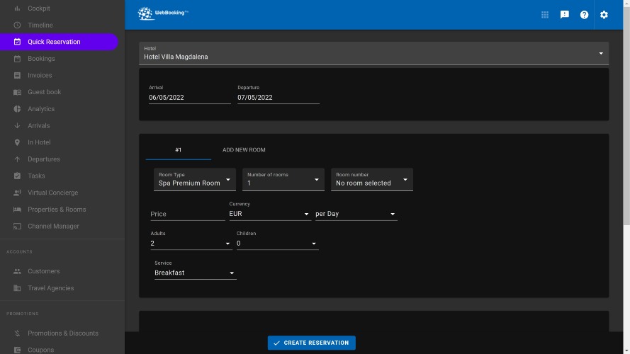The width and height of the screenshot is (630, 354).
Task: Click the Price input field
Action: [188, 214]
